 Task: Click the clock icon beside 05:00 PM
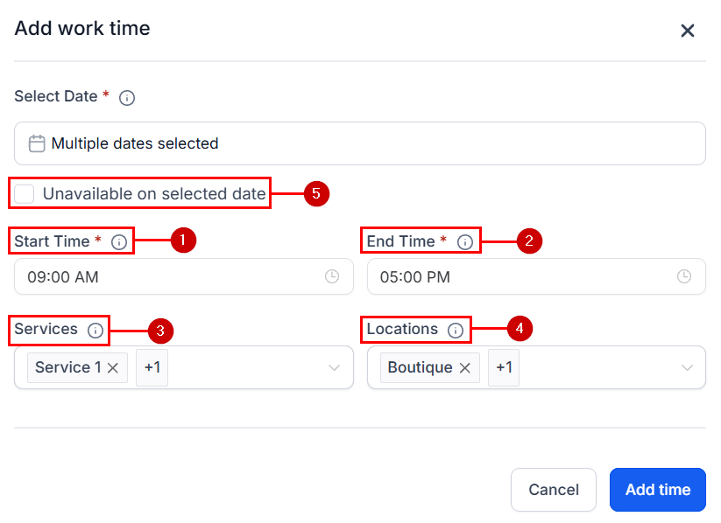tap(683, 275)
